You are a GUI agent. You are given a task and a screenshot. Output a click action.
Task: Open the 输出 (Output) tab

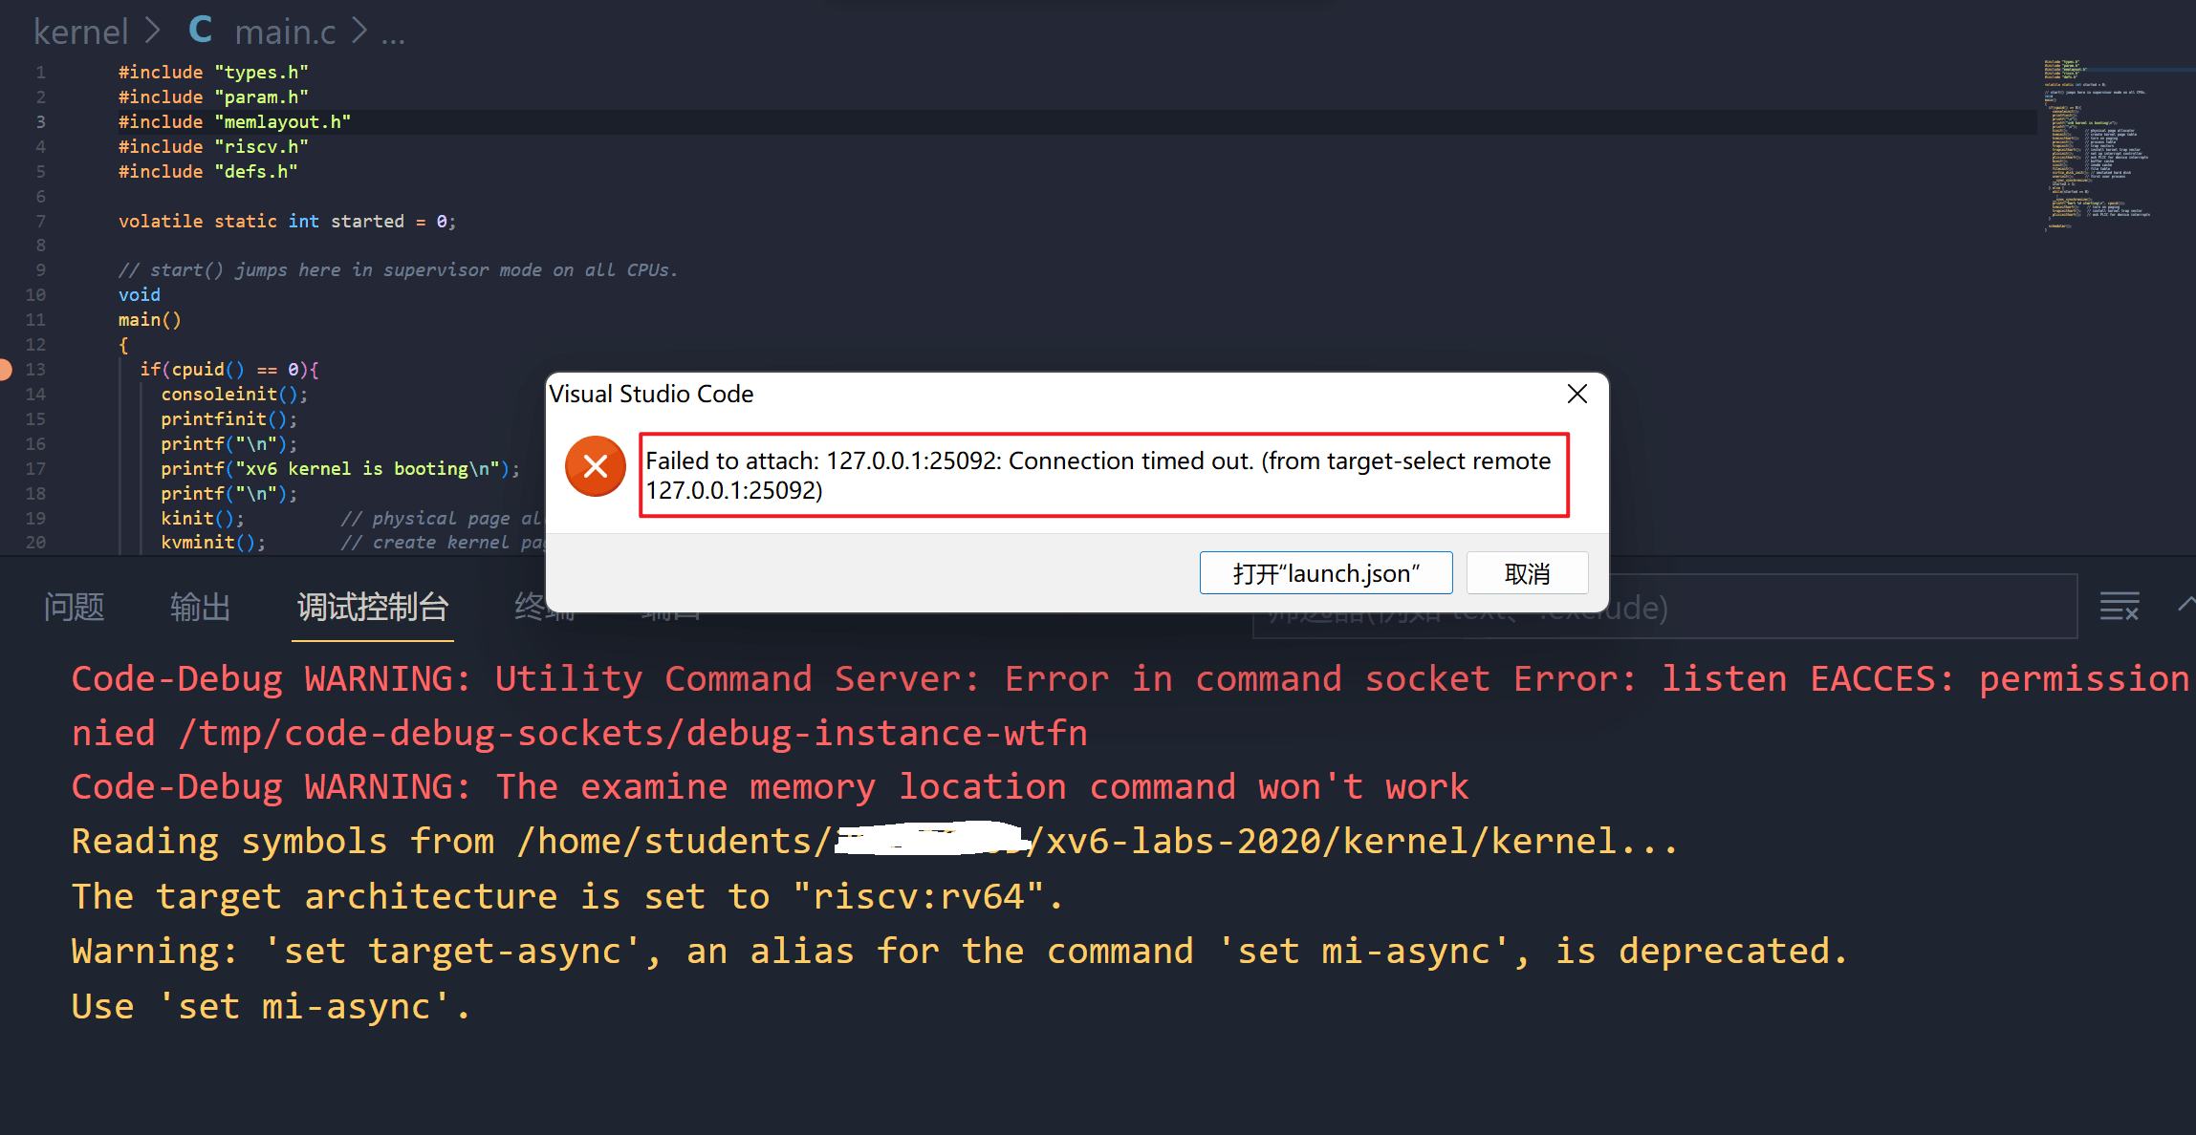point(200,607)
